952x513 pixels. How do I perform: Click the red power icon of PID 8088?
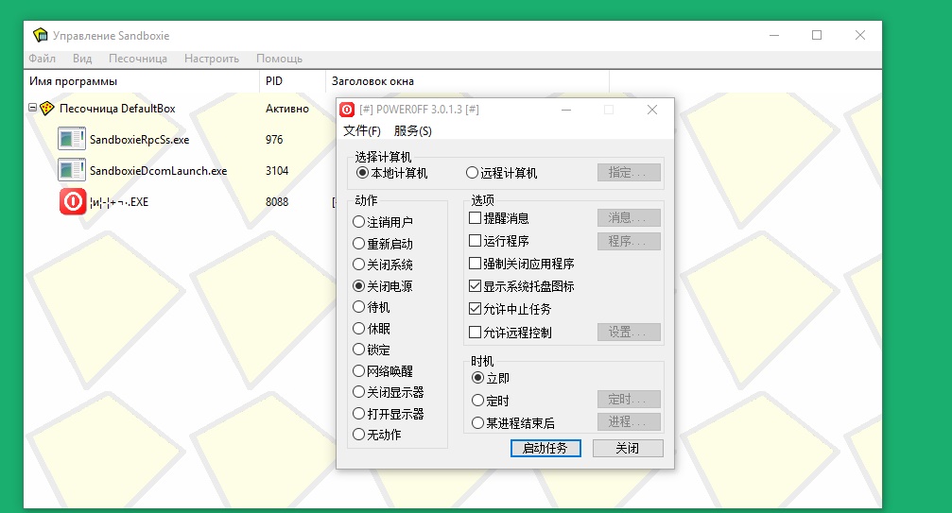(x=73, y=201)
